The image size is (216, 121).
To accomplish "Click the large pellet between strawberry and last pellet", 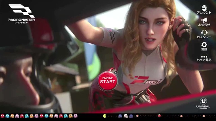I will pyautogui.click(x=182, y=116).
